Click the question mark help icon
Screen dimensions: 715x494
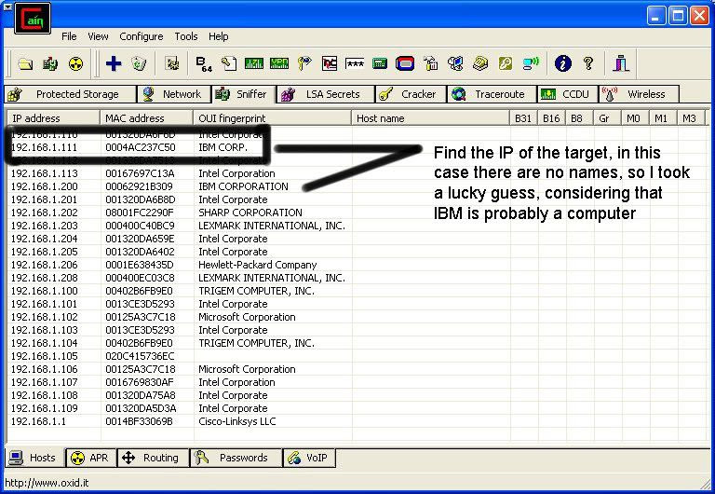(588, 63)
